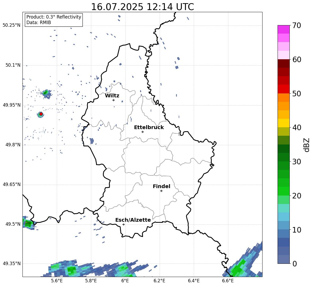Pick the yellow 40 dBZ swatch
Image resolution: width=313 pixels, height=286 pixels.
(283, 123)
